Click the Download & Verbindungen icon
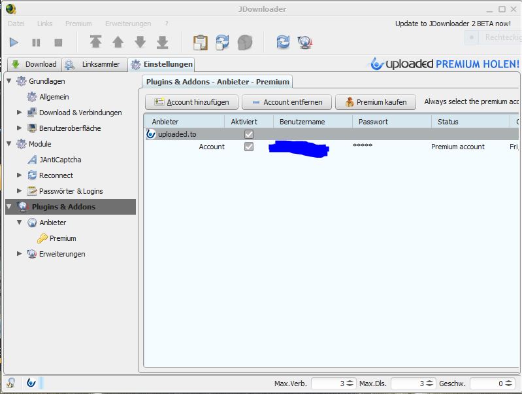This screenshot has width=522, height=394. click(x=32, y=113)
